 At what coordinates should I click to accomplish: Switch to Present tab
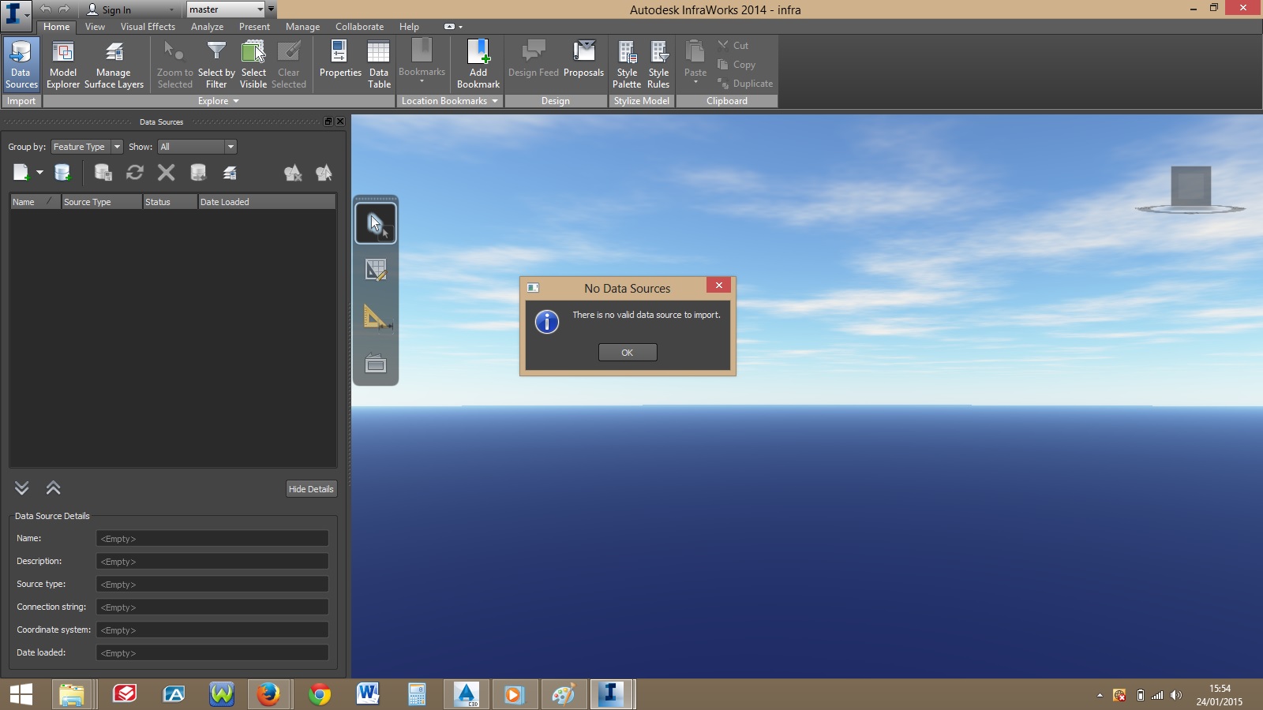tap(254, 27)
